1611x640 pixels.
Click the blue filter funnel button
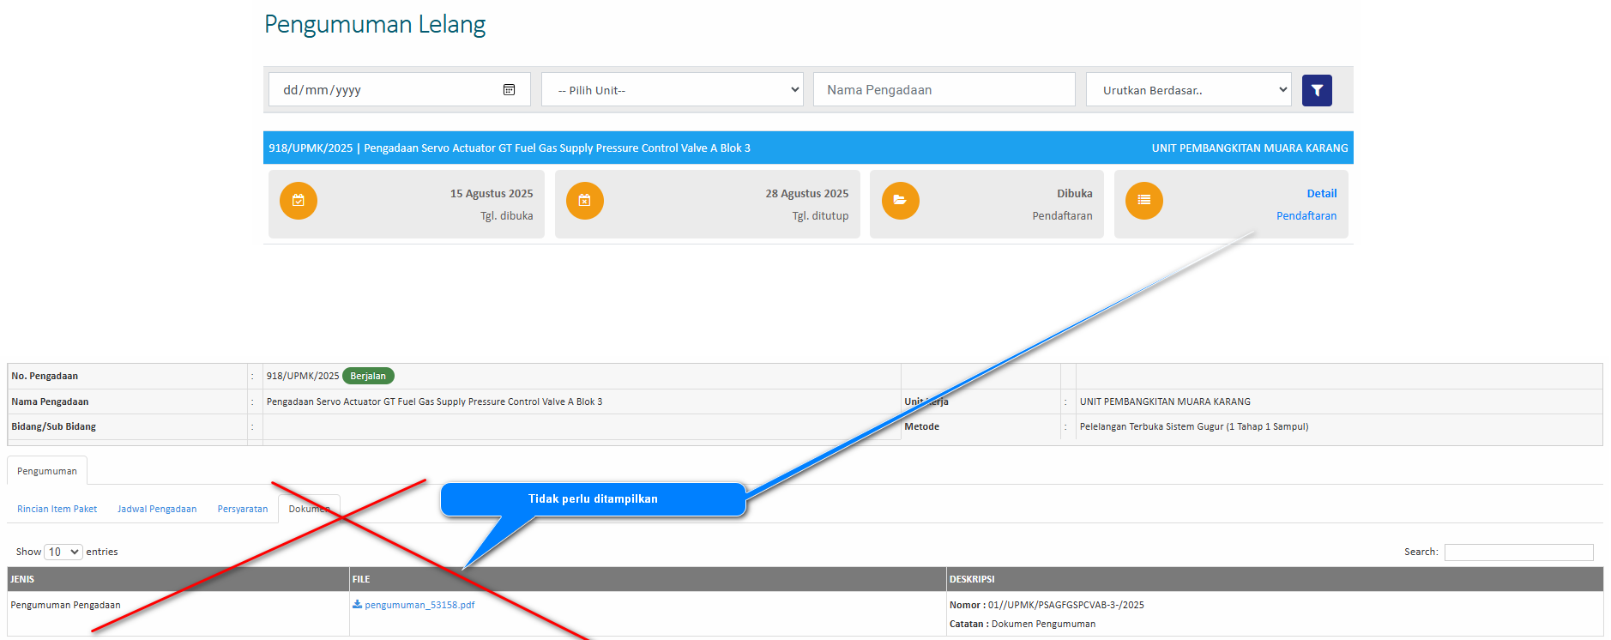click(x=1316, y=90)
